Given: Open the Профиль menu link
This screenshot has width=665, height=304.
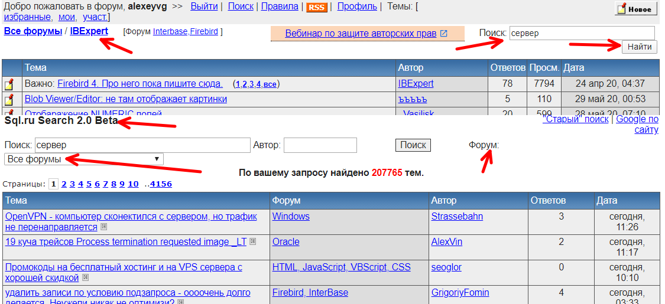Looking at the screenshot, I should (x=356, y=6).
